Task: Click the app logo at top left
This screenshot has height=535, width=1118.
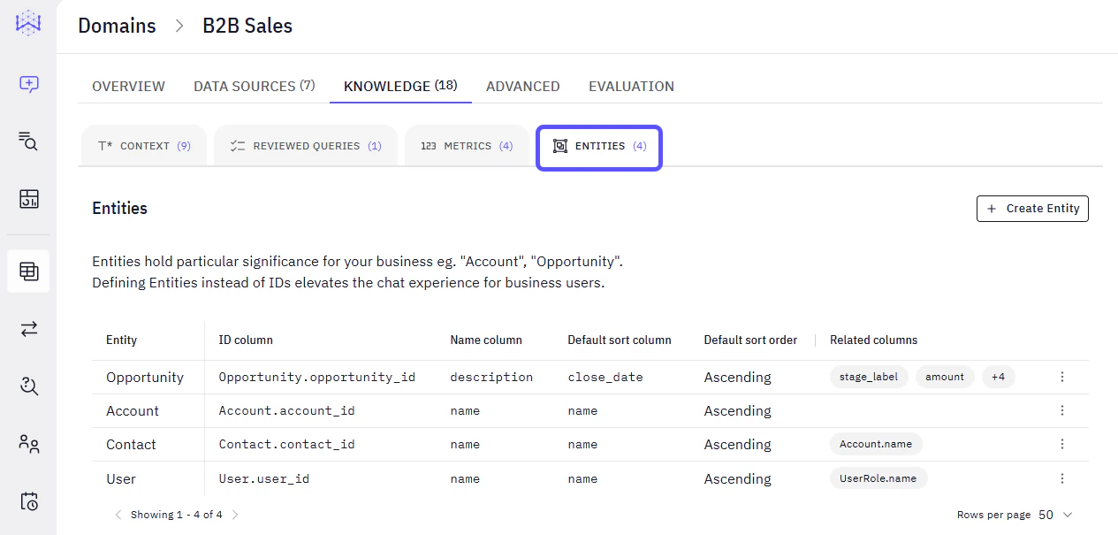Action: 27,24
